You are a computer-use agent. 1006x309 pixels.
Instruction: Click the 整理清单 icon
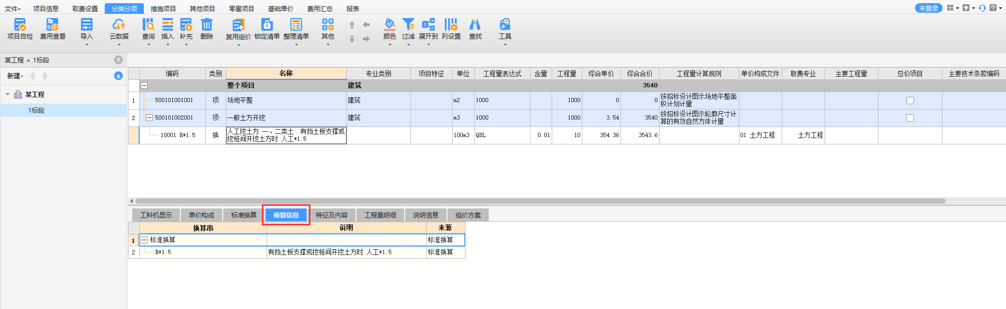point(296,25)
